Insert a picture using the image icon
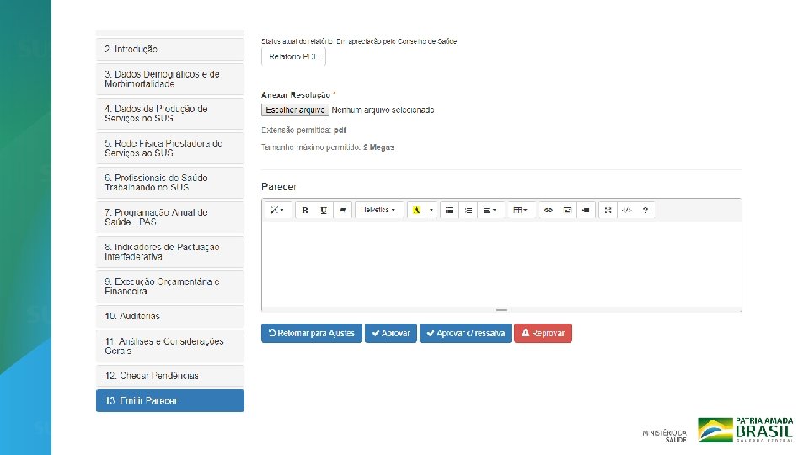The height and width of the screenshot is (455, 809). click(567, 210)
